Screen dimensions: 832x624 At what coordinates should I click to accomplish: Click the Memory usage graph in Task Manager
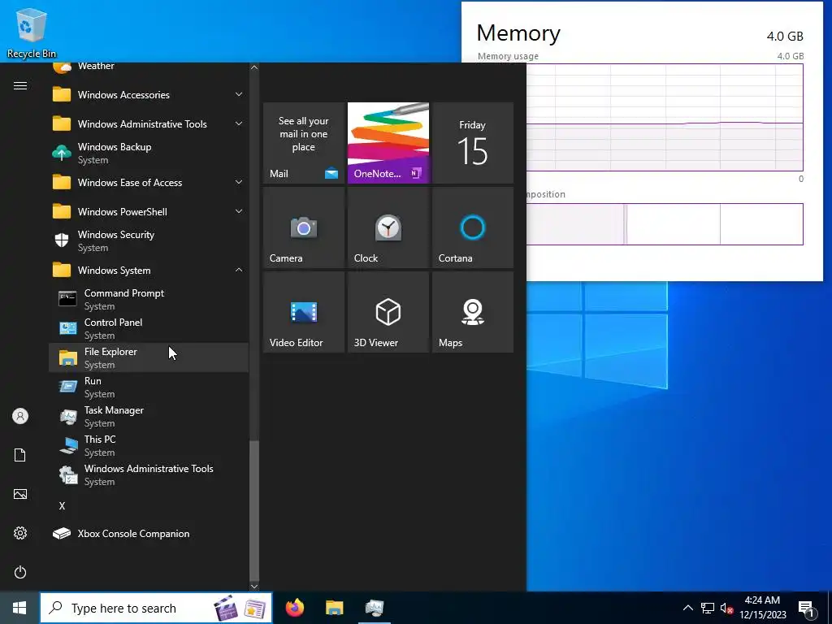[x=665, y=117]
